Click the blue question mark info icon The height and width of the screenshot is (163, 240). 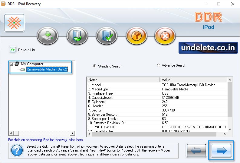[x=17, y=151]
